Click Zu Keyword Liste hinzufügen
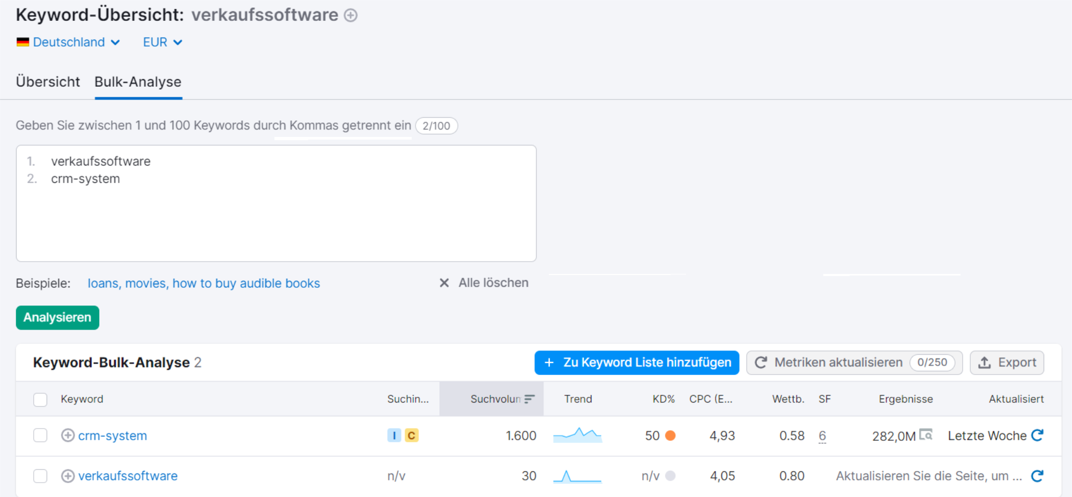 click(x=637, y=363)
